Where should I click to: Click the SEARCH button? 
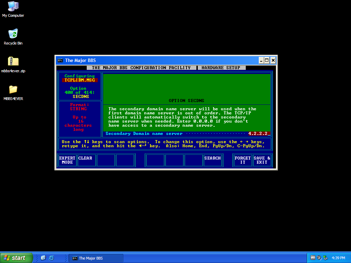(213, 160)
